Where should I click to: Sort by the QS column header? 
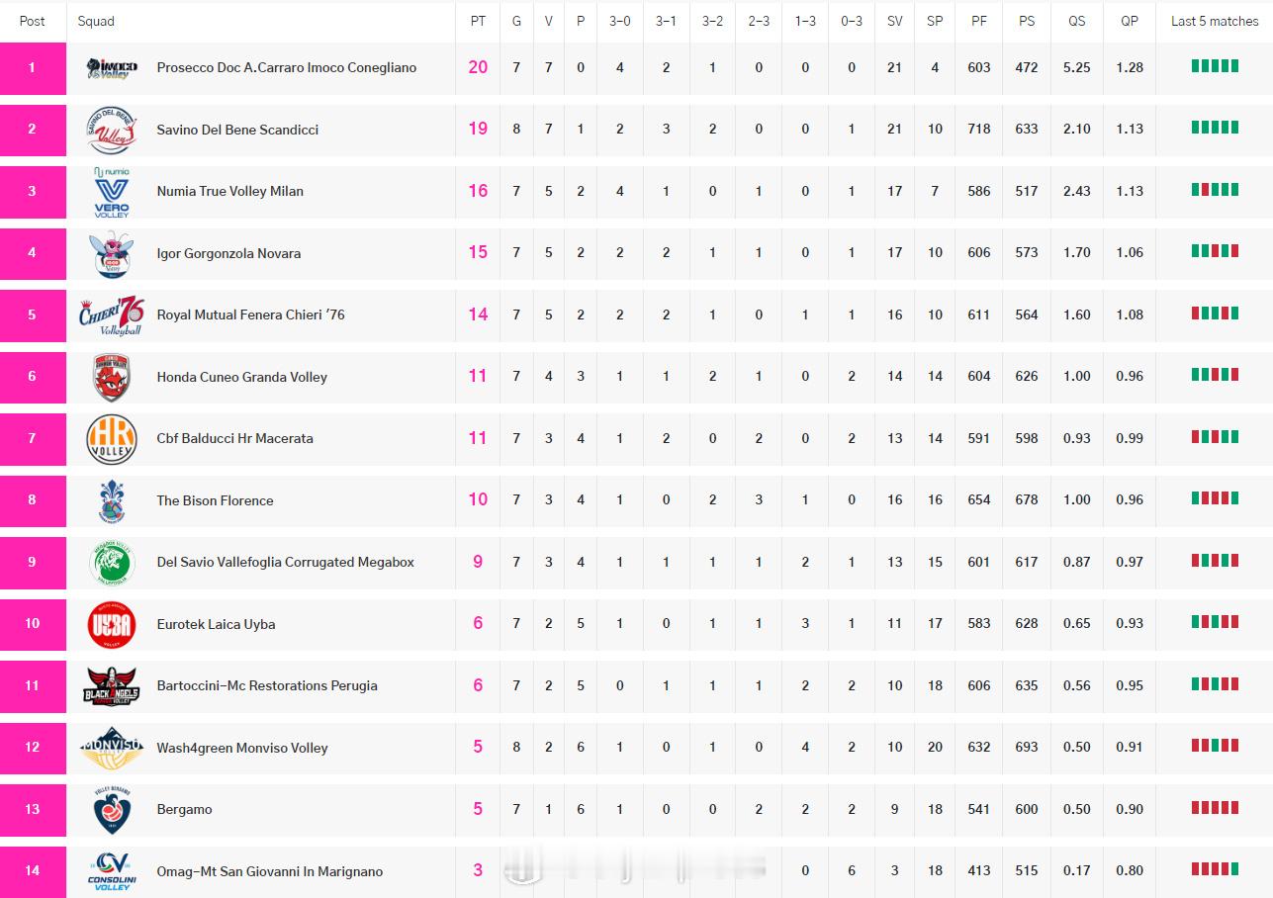tap(1076, 21)
